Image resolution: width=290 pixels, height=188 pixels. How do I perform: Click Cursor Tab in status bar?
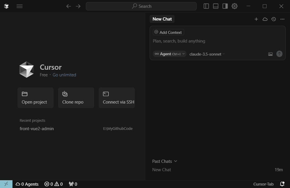[263, 184]
